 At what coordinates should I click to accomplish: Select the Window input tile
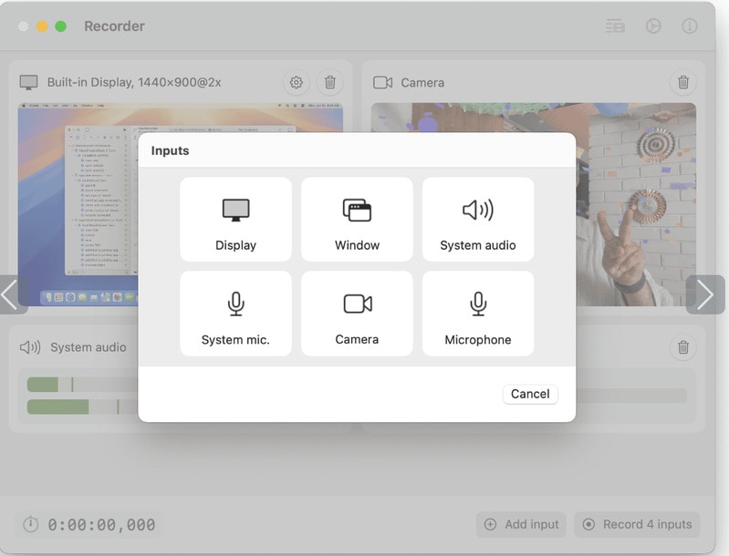pos(357,220)
